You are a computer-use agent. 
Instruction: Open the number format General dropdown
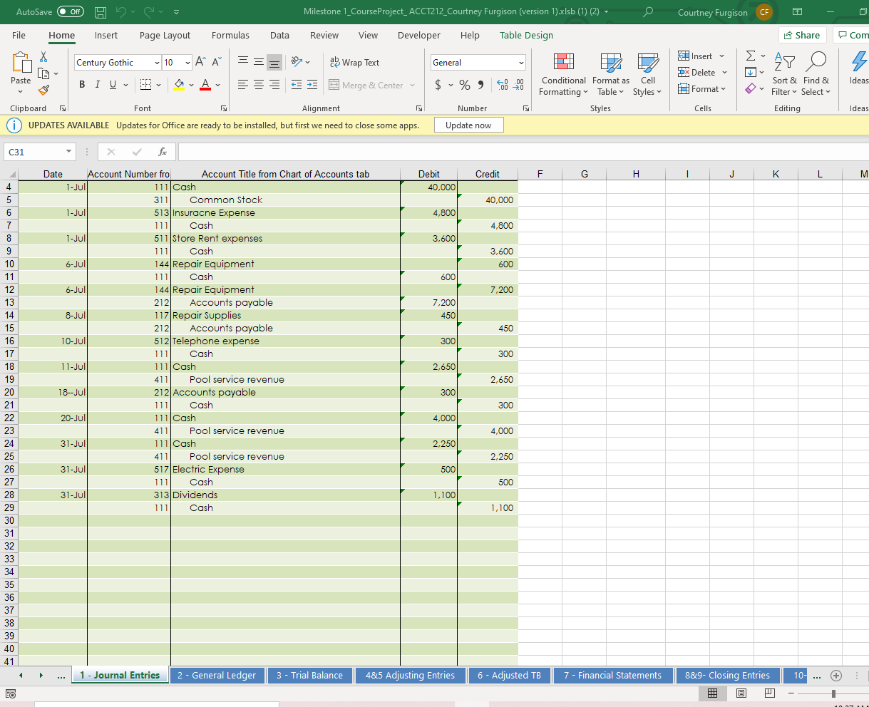[521, 63]
